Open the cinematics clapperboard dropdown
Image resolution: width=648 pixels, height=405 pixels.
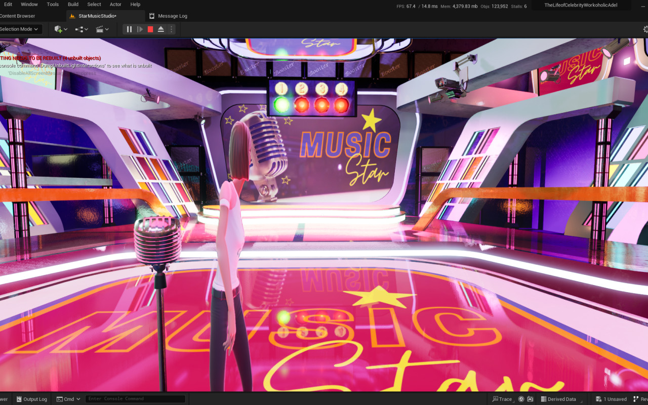point(102,29)
